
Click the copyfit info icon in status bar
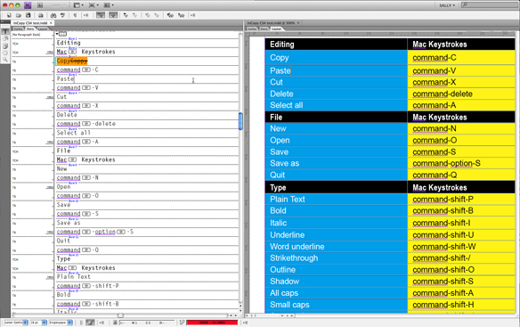tap(115, 323)
